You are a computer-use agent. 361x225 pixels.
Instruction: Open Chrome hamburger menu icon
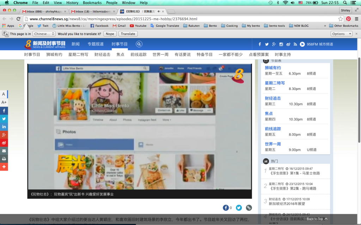click(x=356, y=19)
